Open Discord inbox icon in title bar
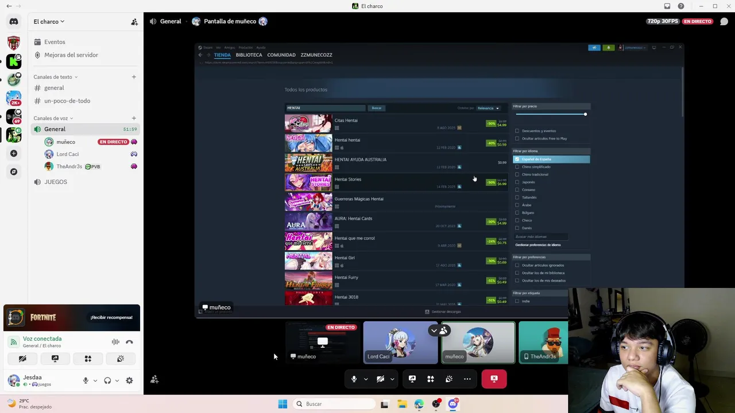 tap(667, 6)
